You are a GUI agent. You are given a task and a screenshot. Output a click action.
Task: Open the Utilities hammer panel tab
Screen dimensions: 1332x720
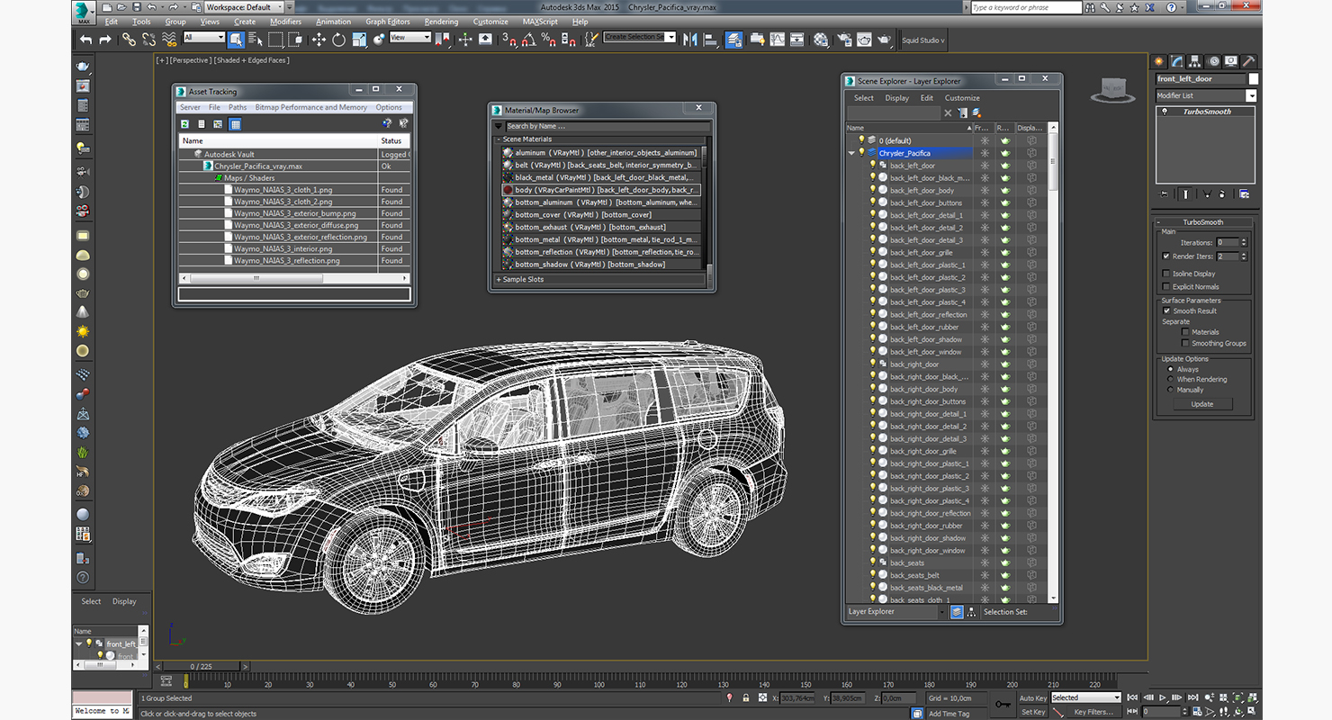(x=1249, y=61)
